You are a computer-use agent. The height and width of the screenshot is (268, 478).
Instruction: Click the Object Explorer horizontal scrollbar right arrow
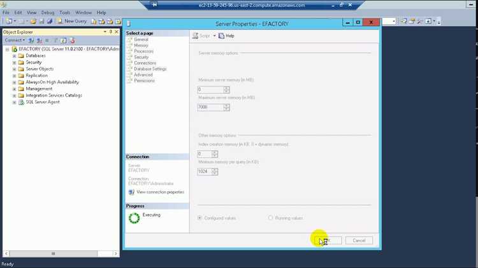[x=115, y=253]
